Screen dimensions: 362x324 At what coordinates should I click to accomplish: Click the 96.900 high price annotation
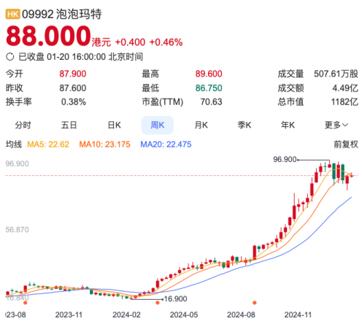(285, 160)
